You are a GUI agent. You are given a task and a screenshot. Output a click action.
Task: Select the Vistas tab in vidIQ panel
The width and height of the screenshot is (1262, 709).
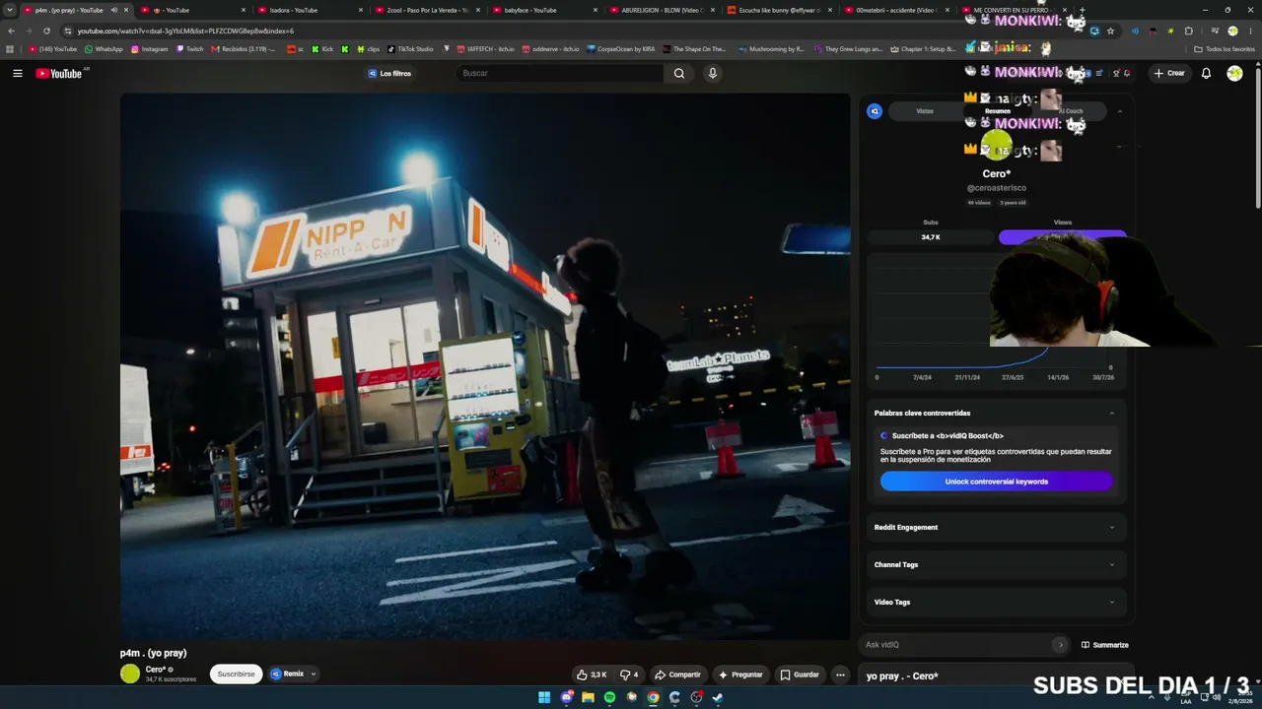tap(925, 111)
